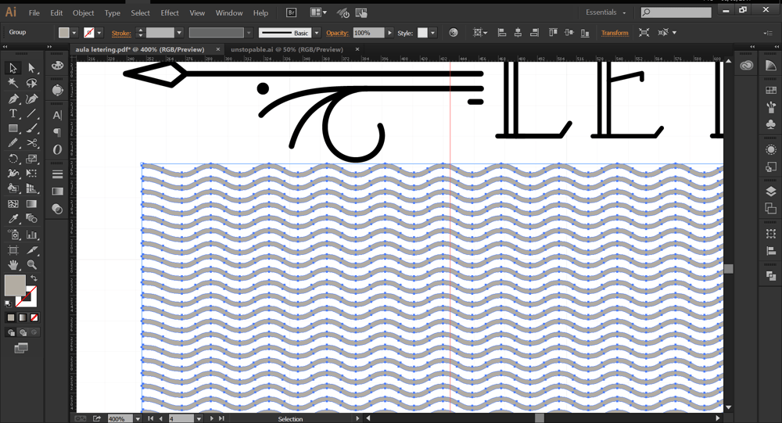Open the Layers panel icon
The height and width of the screenshot is (423, 782).
770,192
